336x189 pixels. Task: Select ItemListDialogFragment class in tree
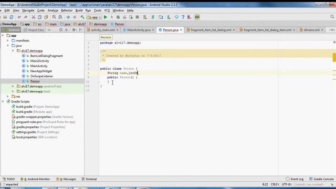(x=46, y=56)
